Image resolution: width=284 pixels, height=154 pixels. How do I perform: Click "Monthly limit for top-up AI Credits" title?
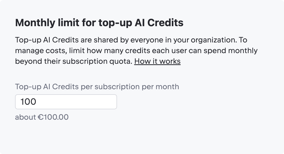[99, 23]
